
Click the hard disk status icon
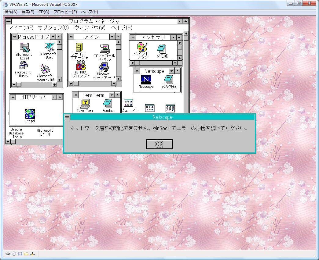click(8, 254)
